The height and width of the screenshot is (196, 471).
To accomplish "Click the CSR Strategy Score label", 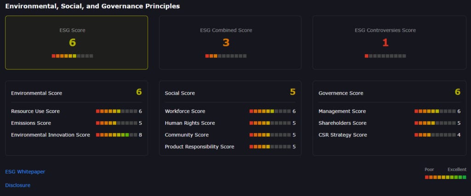I will (x=343, y=135).
